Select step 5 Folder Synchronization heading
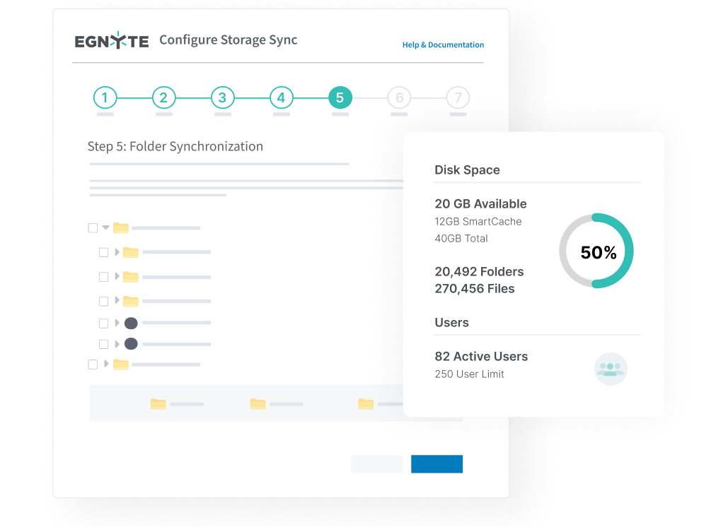Viewport: 716px width, 527px height. (x=174, y=146)
